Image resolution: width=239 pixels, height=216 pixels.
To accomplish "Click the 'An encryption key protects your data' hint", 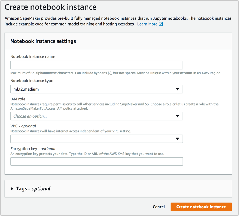I will pyautogui.click(x=87, y=154).
